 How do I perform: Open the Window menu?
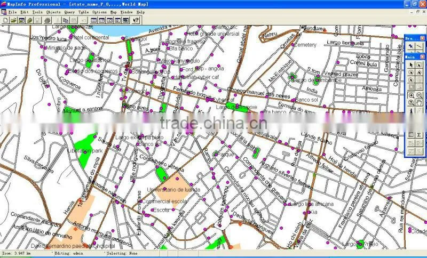click(x=126, y=12)
